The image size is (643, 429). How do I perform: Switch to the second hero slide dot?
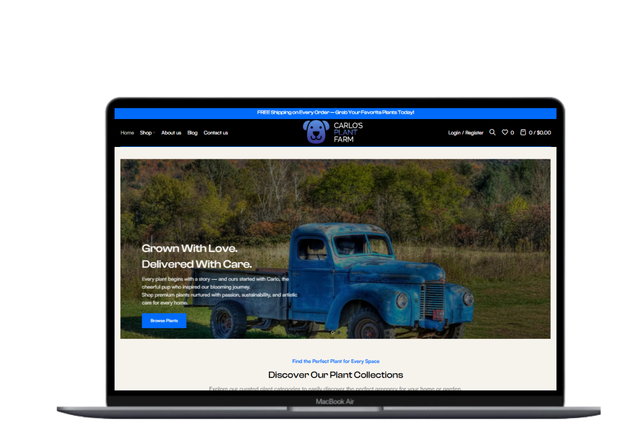[x=339, y=332]
